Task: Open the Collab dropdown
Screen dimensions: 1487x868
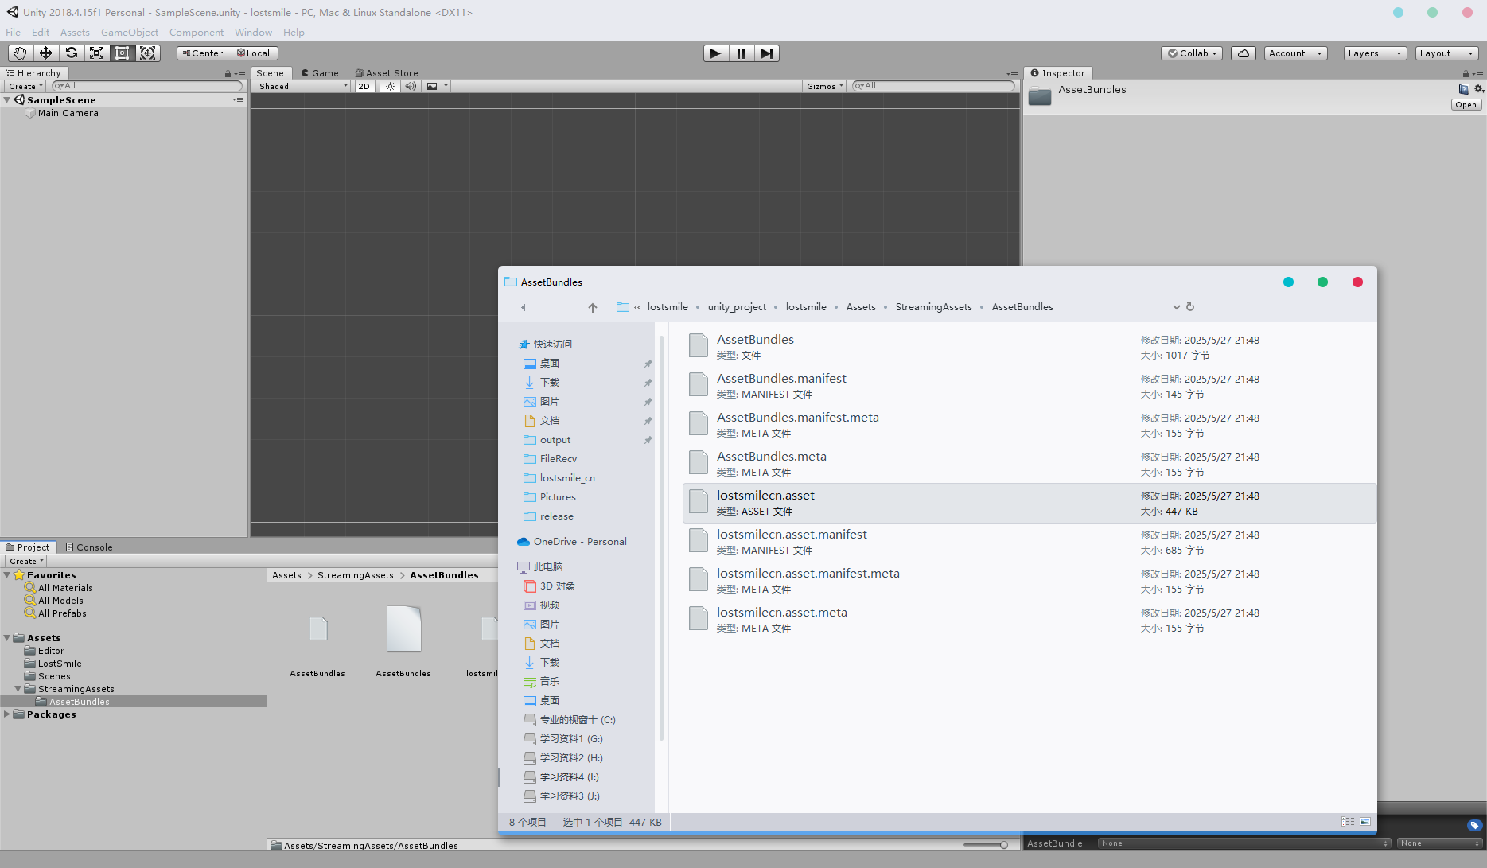Action: (1192, 53)
